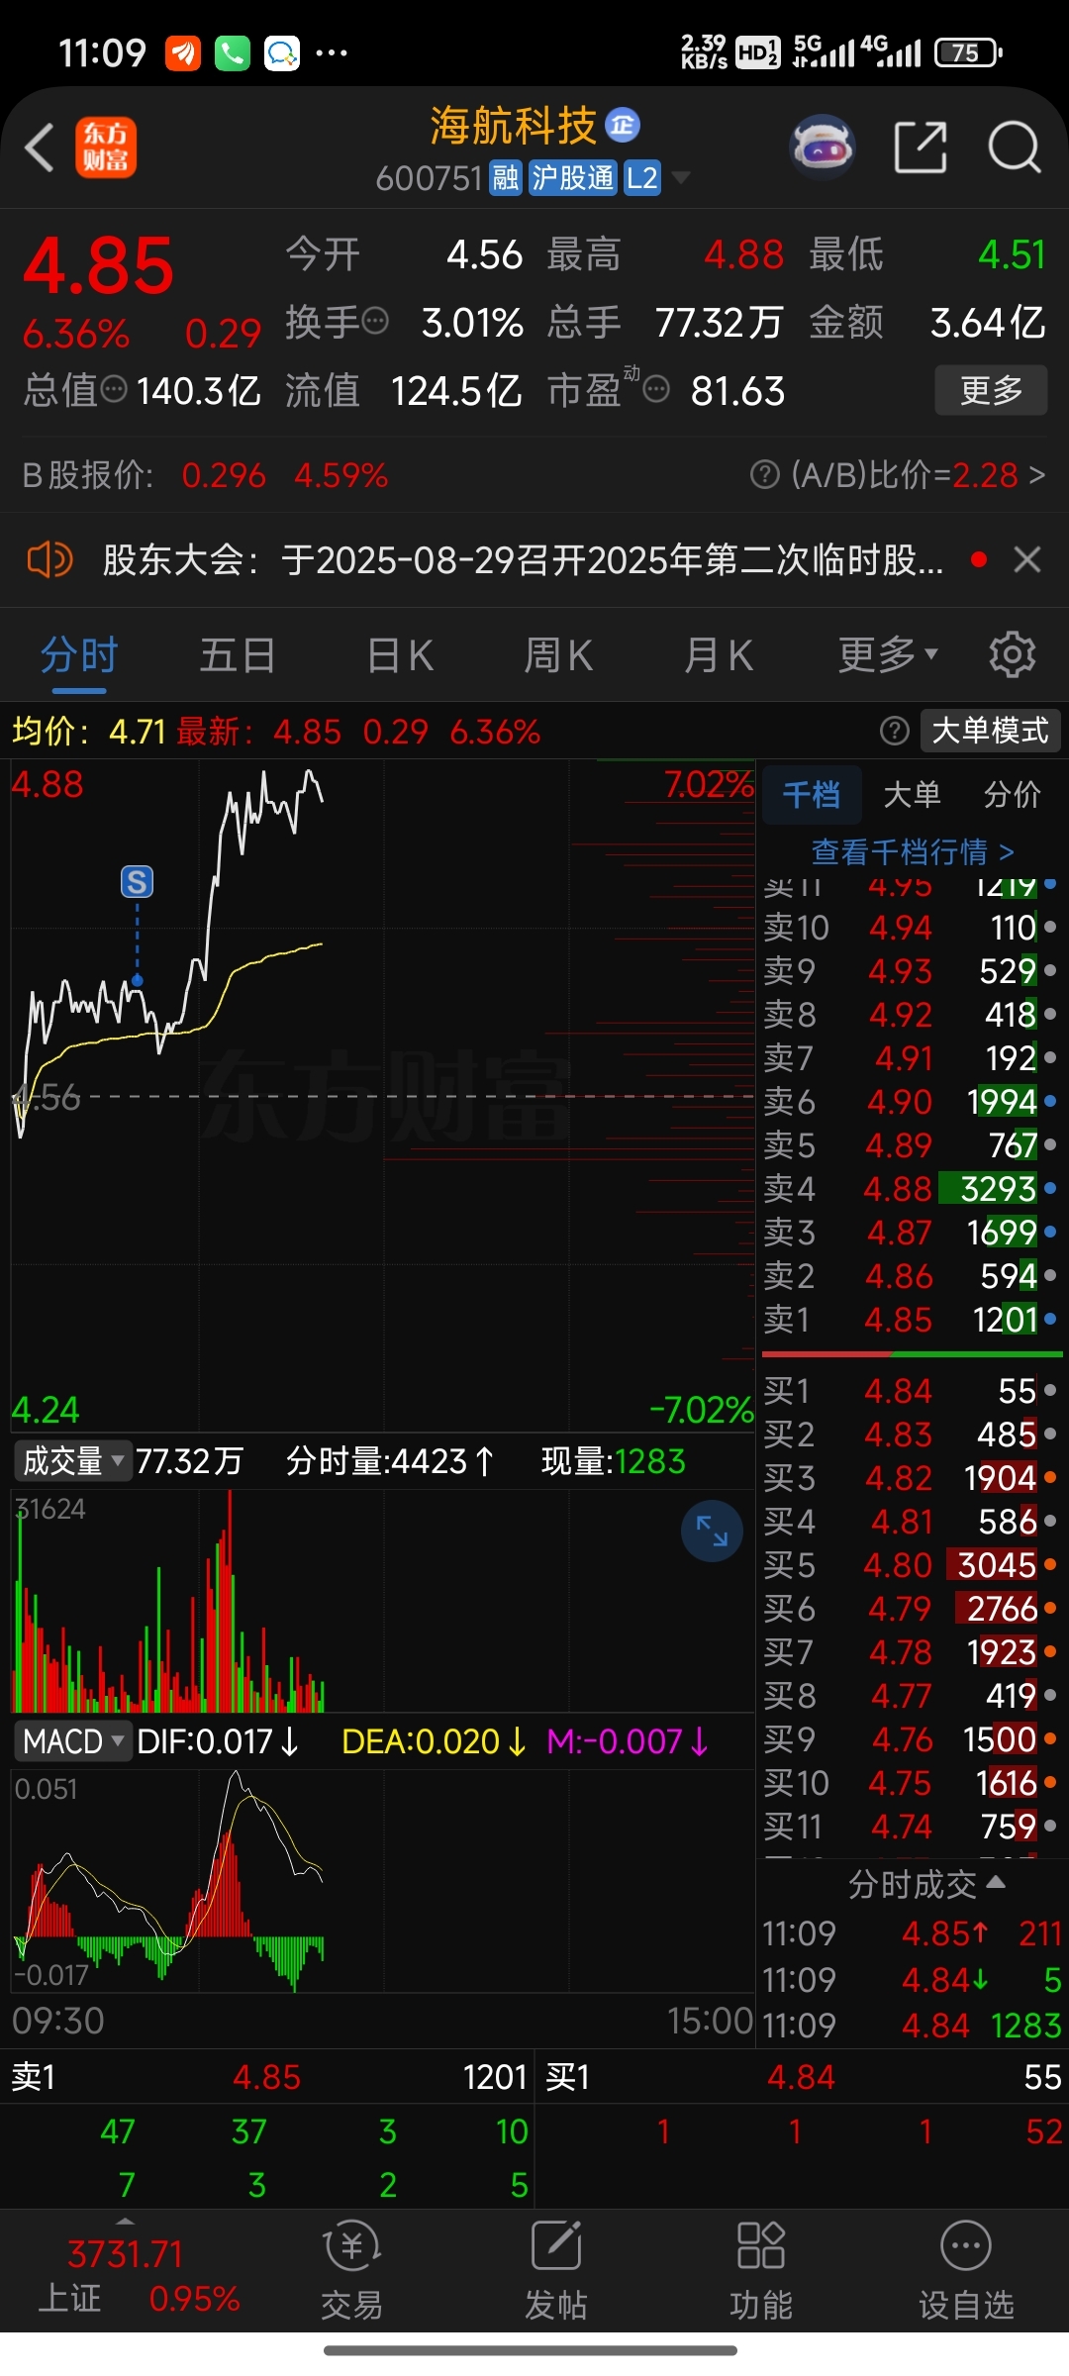Expand the MACD indicator dropdown
This screenshot has height=2376, width=1069.
(x=72, y=1741)
